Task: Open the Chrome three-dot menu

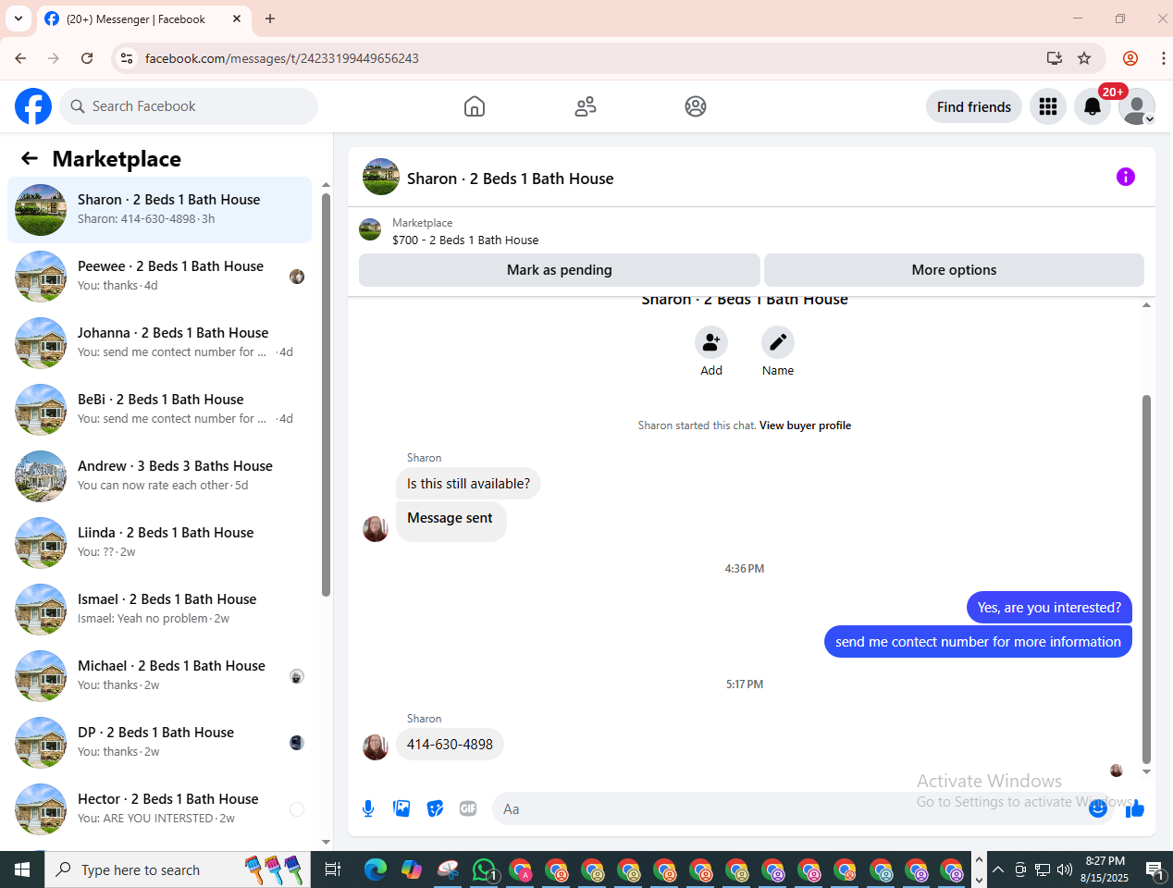Action: pos(1163,58)
